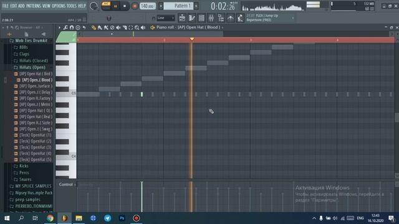Viewport: 399px width, 224px height.
Task: Expand the Snares folder
Action: point(25,179)
